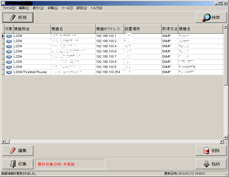Click the target icon for 192.168.100.1 row

[x=9, y=36]
